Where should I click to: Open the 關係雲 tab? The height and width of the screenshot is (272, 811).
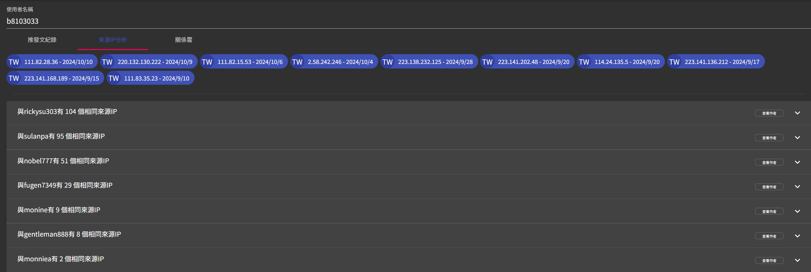coord(183,40)
